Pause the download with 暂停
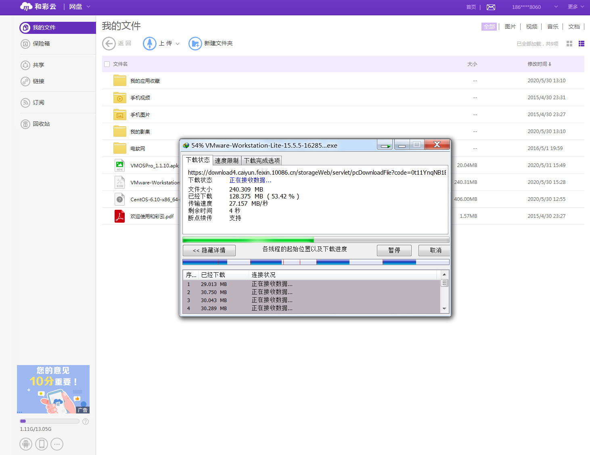This screenshot has height=455, width=590. (x=394, y=250)
